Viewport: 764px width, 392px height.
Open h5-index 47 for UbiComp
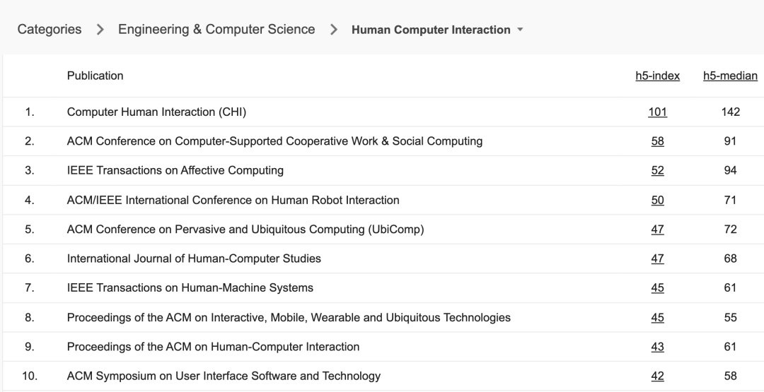(x=657, y=230)
